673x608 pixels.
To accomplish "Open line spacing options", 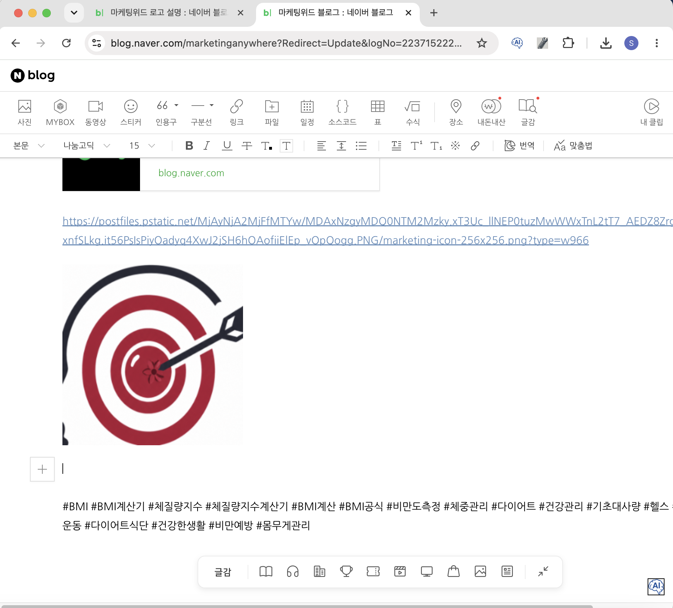I will 341,145.
